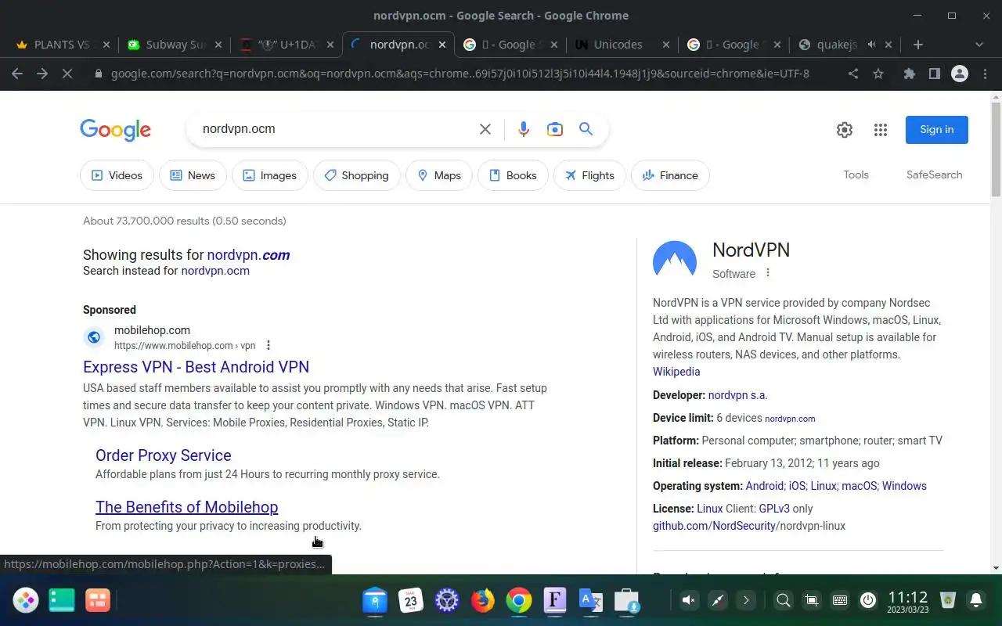This screenshot has width=1002, height=626.
Task: Search instead for nordvpn.ocm
Action: coord(215,271)
